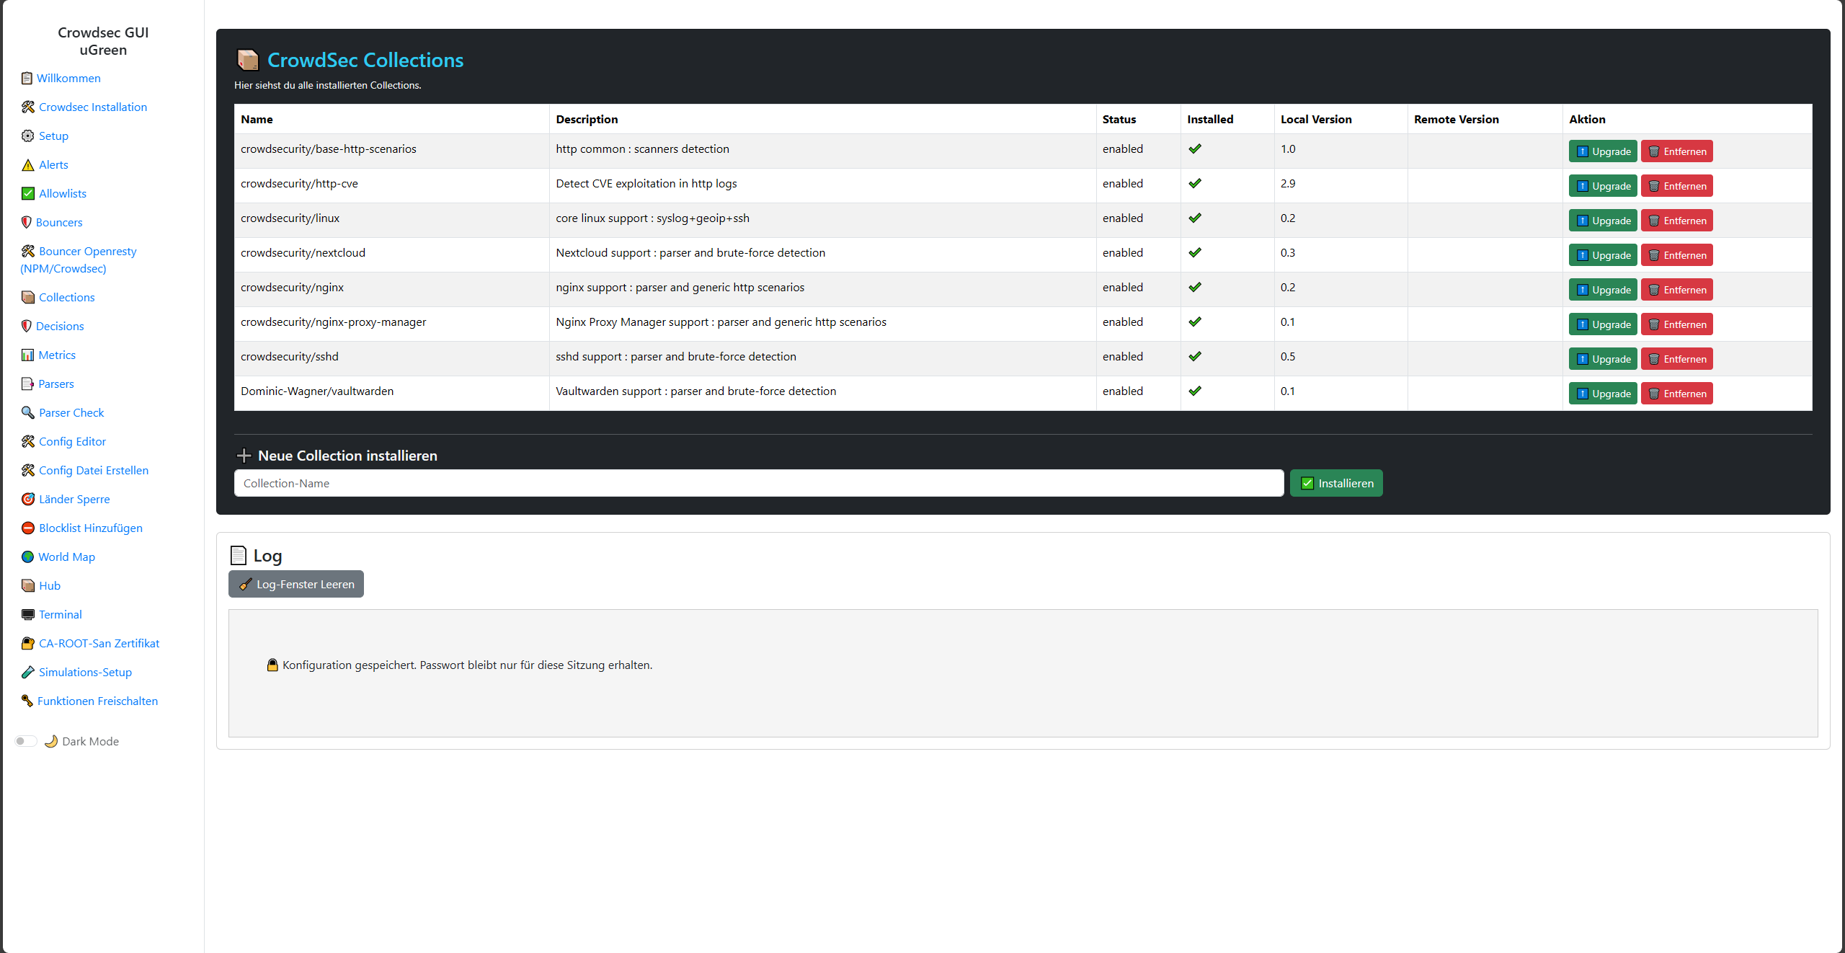The image size is (1845, 953).
Task: Upgrade the crowdsecurity/nginx collection
Action: coord(1603,290)
